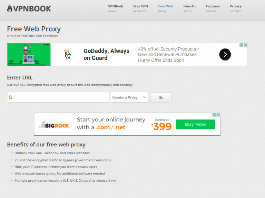This screenshot has width=265, height=198.
Task: Open the BigRock ad info icon
Action: (x=214, y=115)
